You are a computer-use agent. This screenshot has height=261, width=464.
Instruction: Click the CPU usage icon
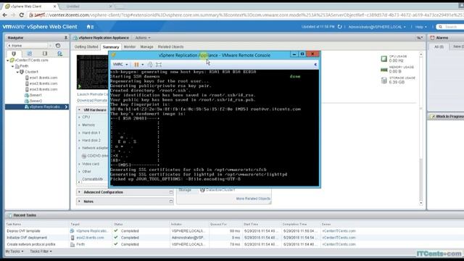tap(384, 59)
